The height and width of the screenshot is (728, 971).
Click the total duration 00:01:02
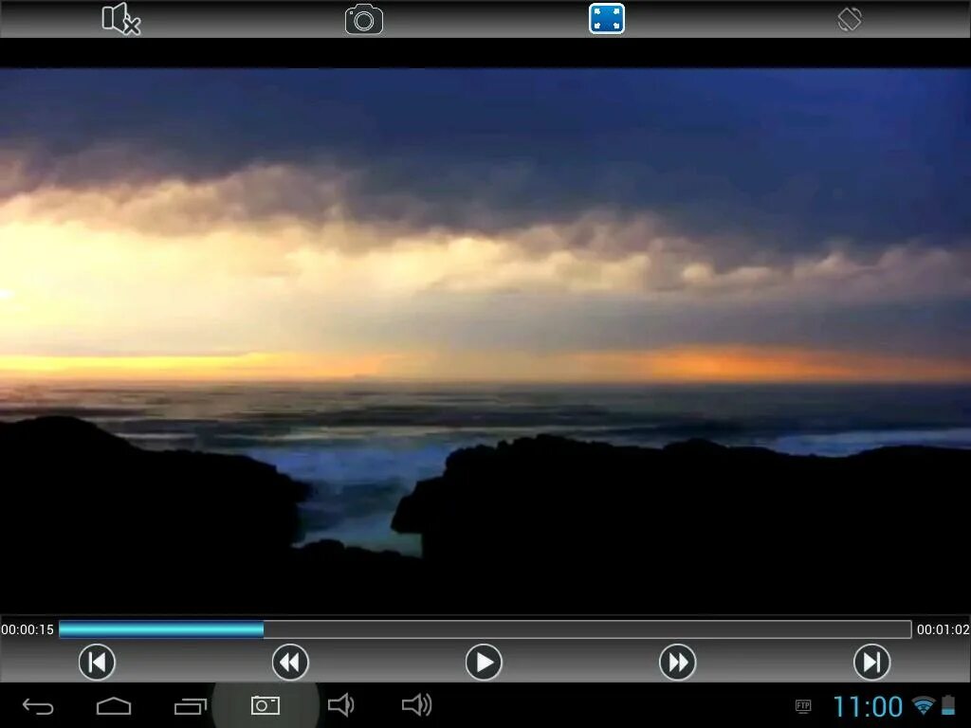pos(943,629)
